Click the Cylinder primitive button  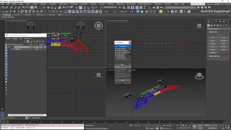coord(213,44)
